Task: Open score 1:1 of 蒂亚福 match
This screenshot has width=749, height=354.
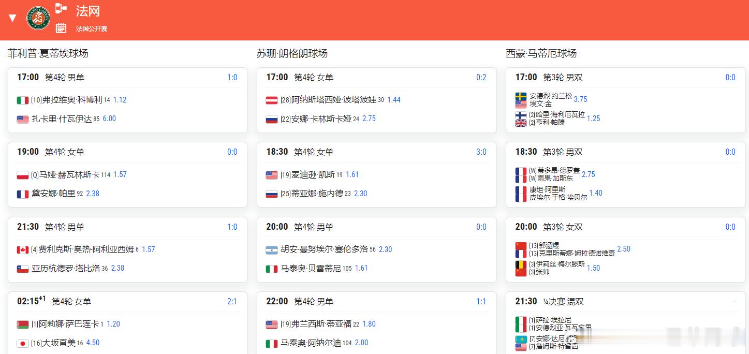Action: 481,302
